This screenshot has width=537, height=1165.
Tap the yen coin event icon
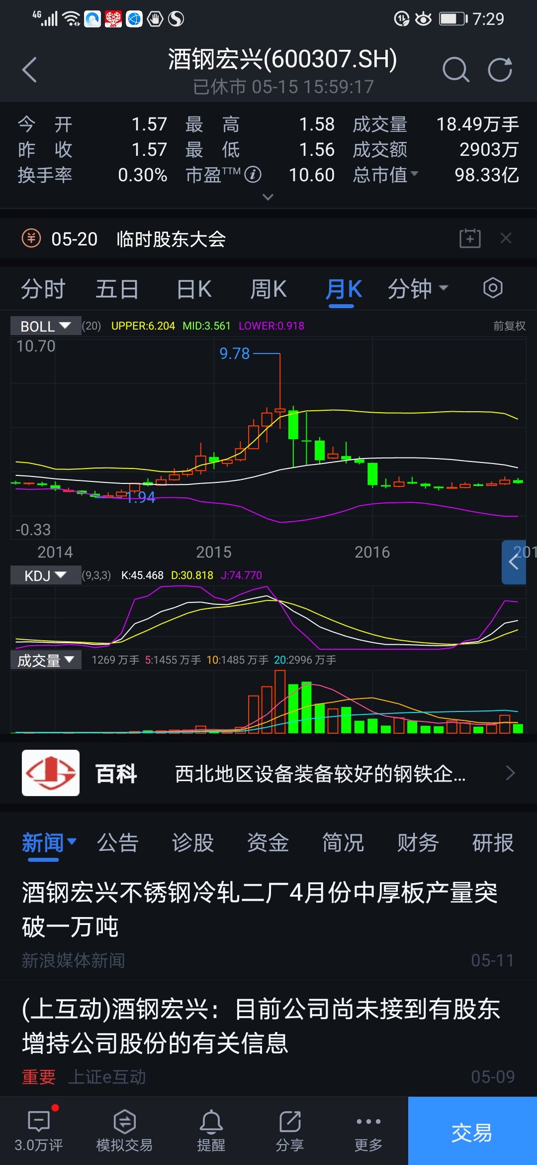coord(31,238)
